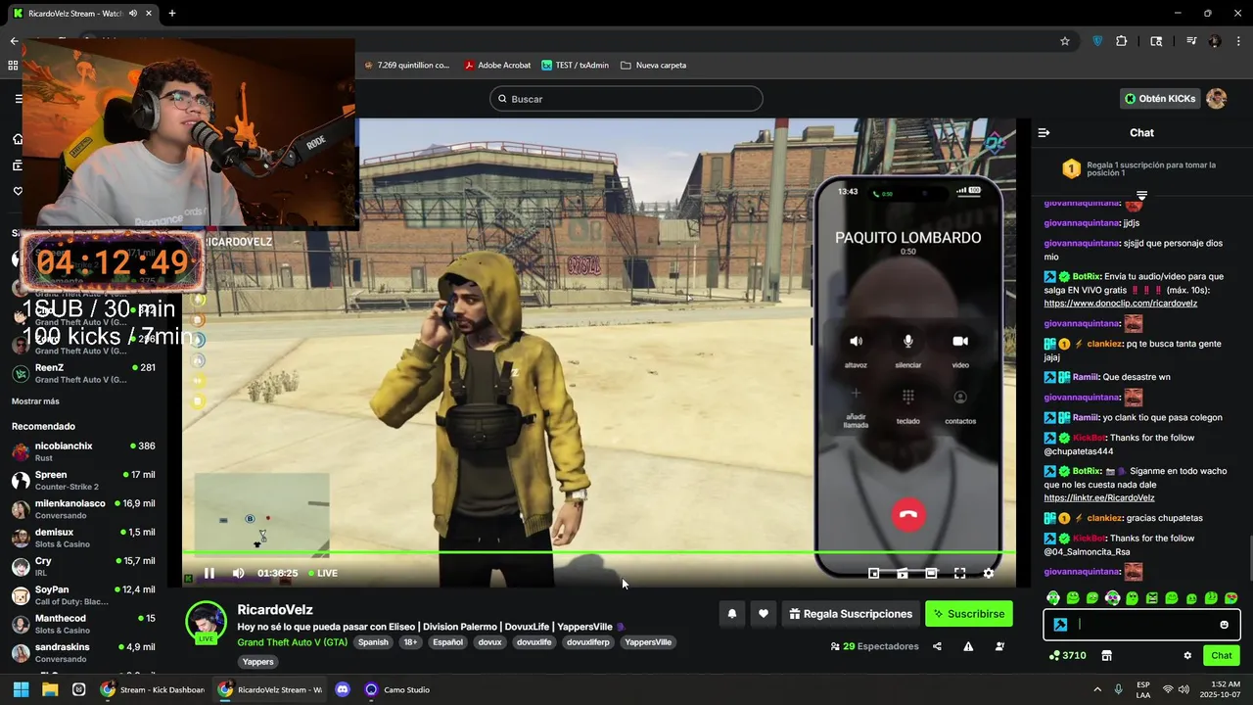Click the Spanish tag
Viewport: 1253px width, 705px height.
(373, 642)
